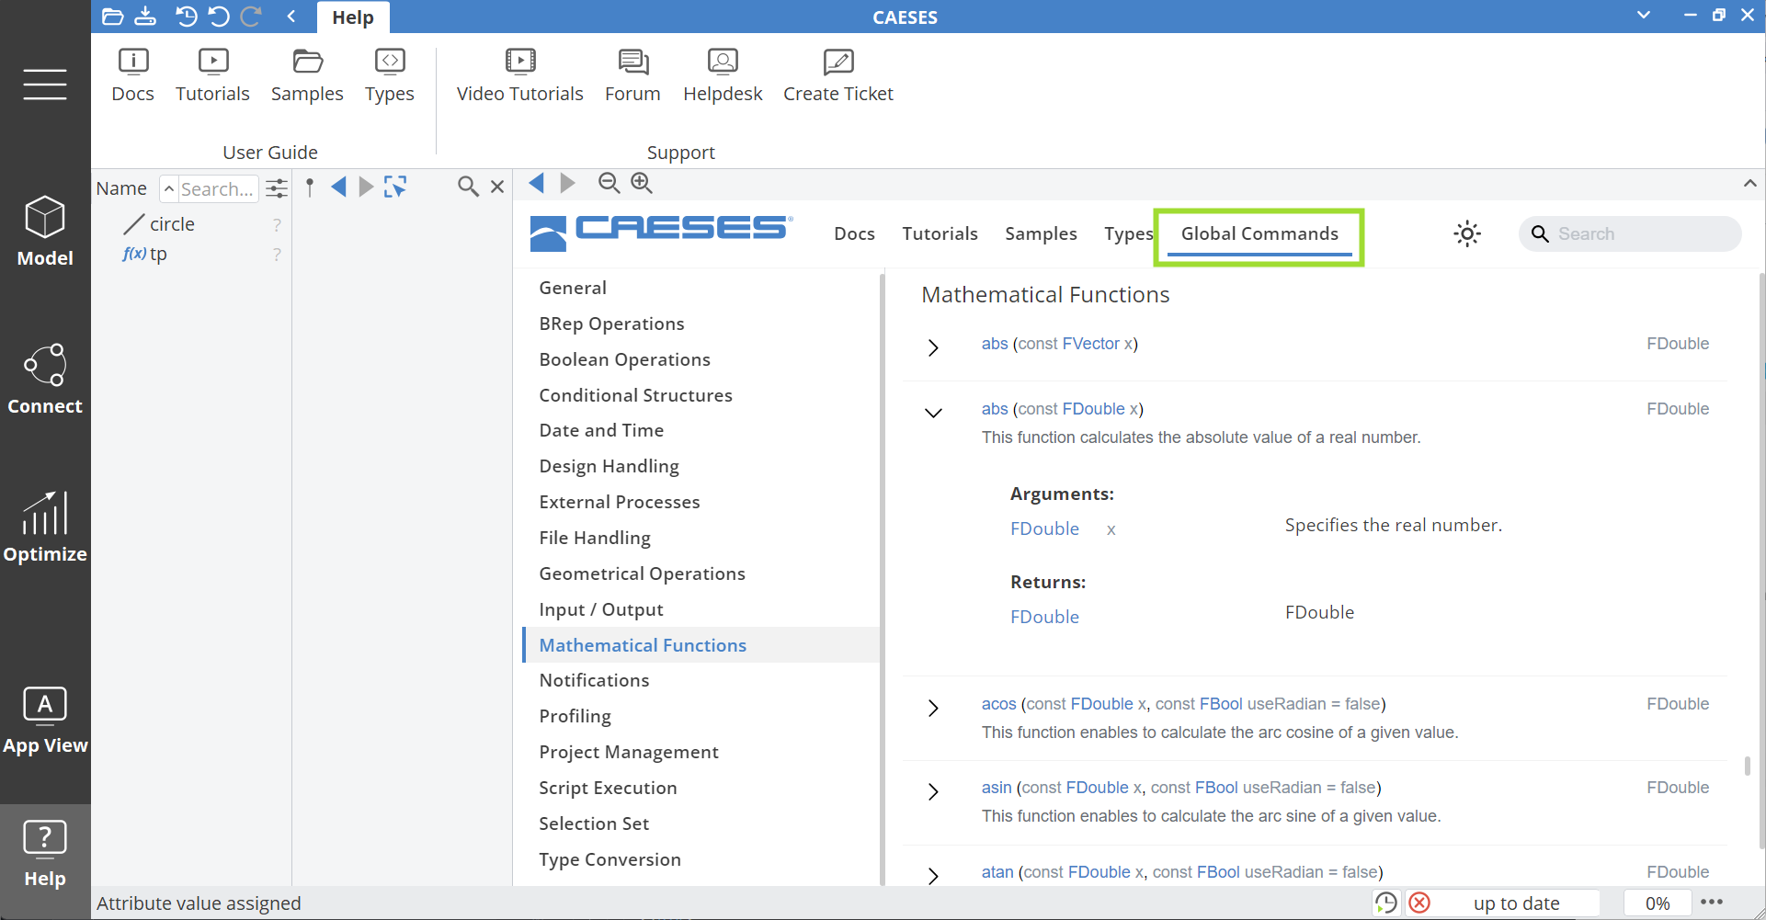
Task: Toggle light/dark theme with sun icon
Action: pos(1467,233)
